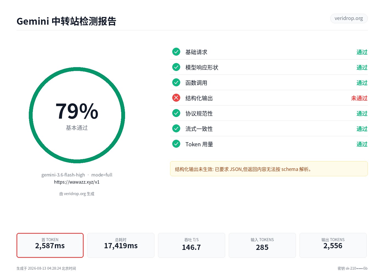This screenshot has width=384, height=274.
Task: Select the 吞吐 T/S 146.7 card
Action: click(x=191, y=245)
